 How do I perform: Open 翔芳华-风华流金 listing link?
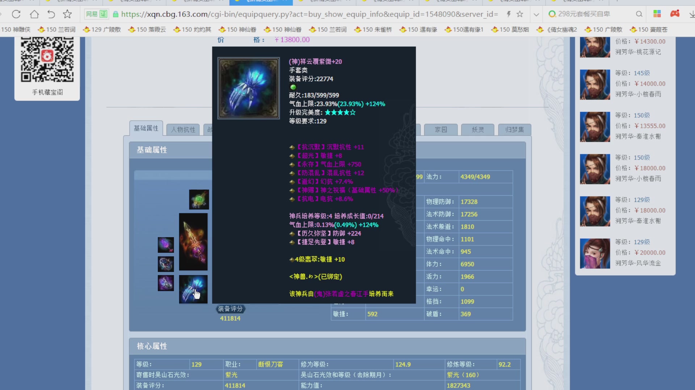click(x=638, y=263)
